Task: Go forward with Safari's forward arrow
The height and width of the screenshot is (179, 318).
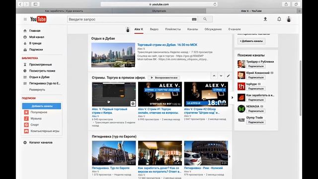Action: point(26,4)
